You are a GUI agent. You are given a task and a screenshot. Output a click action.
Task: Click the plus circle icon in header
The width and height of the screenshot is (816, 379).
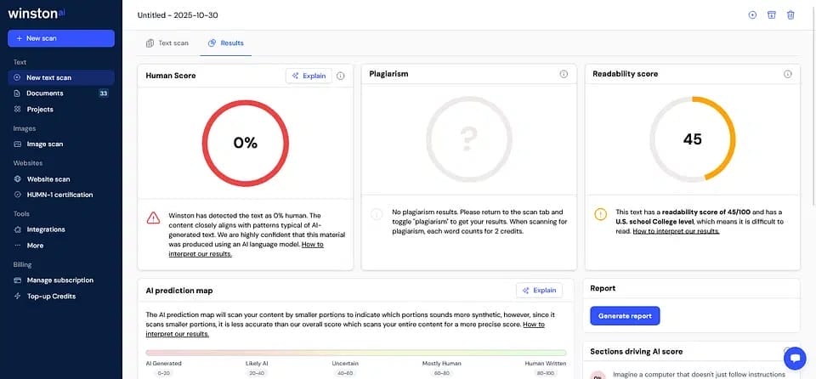752,14
